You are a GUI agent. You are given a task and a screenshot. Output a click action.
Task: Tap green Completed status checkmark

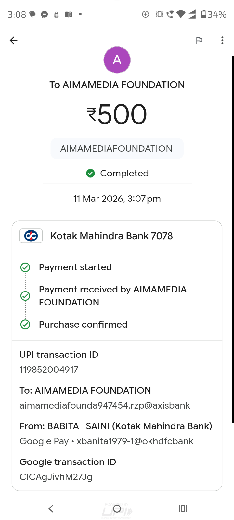(90, 174)
